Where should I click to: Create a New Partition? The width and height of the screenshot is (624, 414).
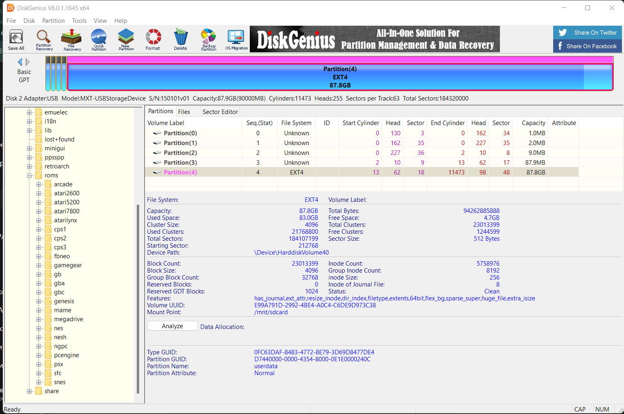coord(126,40)
